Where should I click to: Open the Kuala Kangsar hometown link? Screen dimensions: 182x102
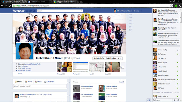(26, 68)
